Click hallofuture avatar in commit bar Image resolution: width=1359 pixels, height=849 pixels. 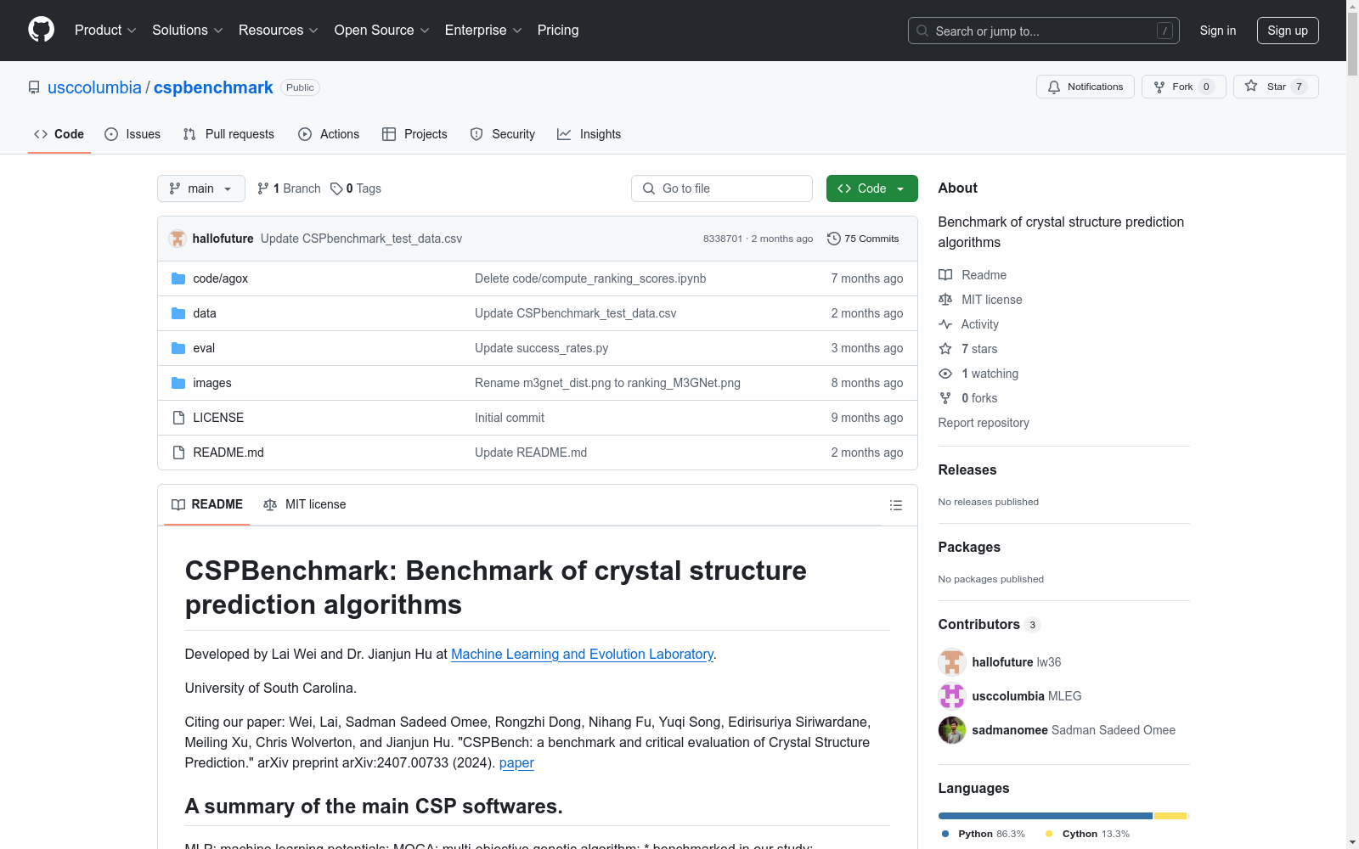click(178, 239)
